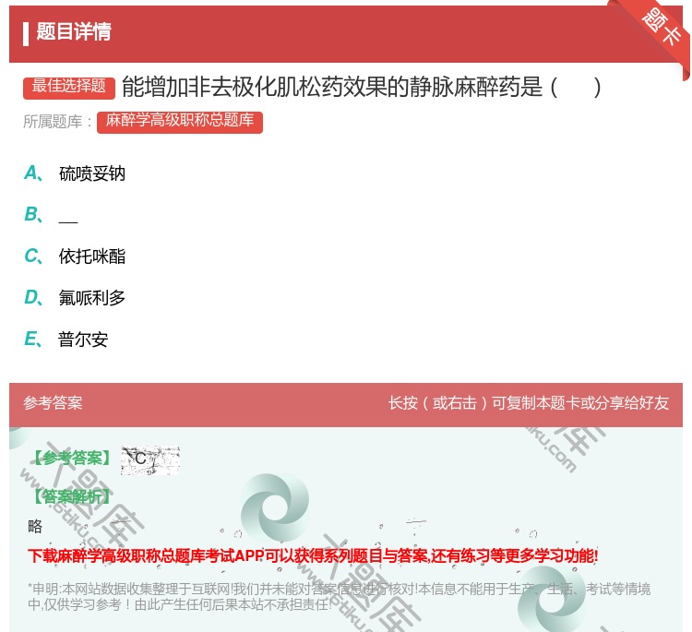
Task: Click the question text about 非去极化肌松药
Action: (361, 87)
